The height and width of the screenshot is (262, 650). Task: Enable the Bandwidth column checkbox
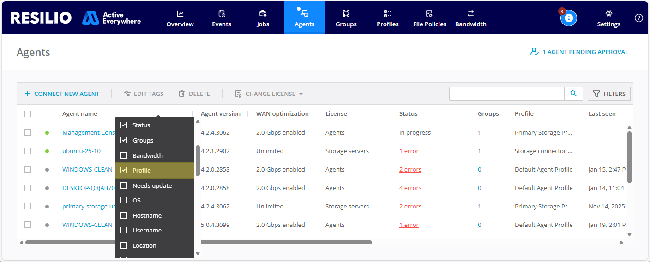tap(124, 155)
